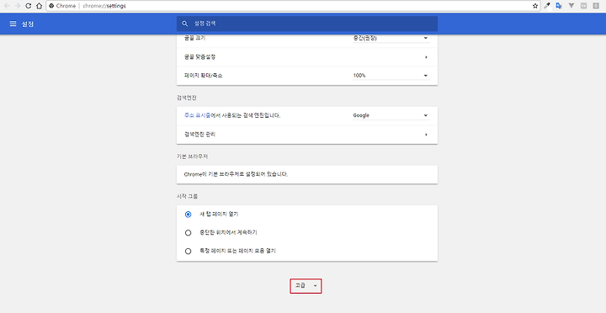Image resolution: width=606 pixels, height=313 pixels.
Task: Select 특정 페이지 또는 페이지 모음 열기 radio
Action: (189, 252)
